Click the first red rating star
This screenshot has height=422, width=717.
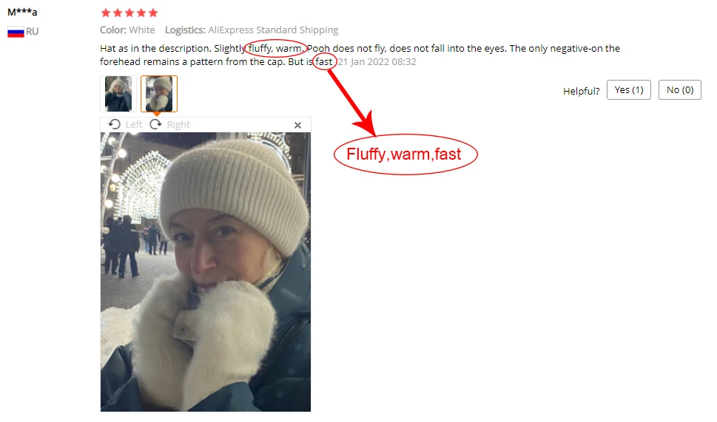click(x=106, y=13)
